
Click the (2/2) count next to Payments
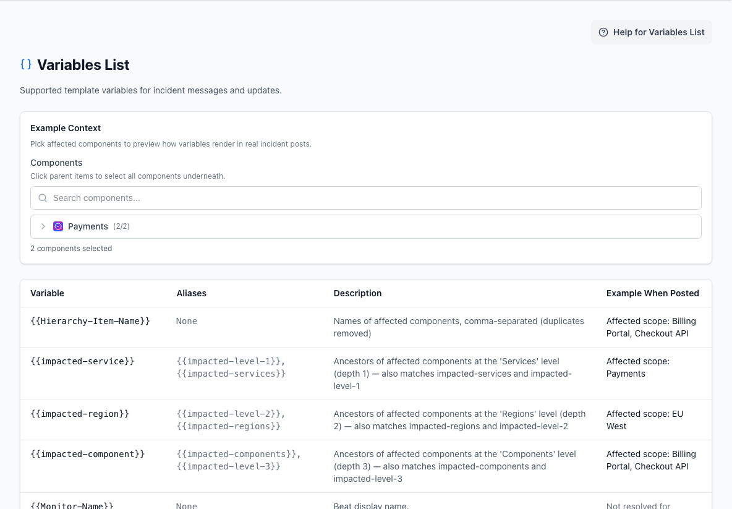pos(121,226)
